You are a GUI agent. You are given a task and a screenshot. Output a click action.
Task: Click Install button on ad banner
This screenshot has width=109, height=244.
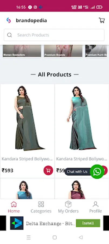pyautogui.click(x=88, y=223)
